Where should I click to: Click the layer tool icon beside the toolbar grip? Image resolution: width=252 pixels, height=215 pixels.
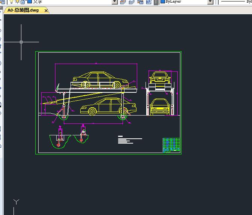pyautogui.click(x=149, y=2)
